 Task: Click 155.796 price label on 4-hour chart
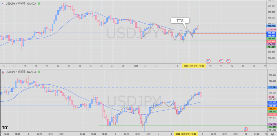271,26
